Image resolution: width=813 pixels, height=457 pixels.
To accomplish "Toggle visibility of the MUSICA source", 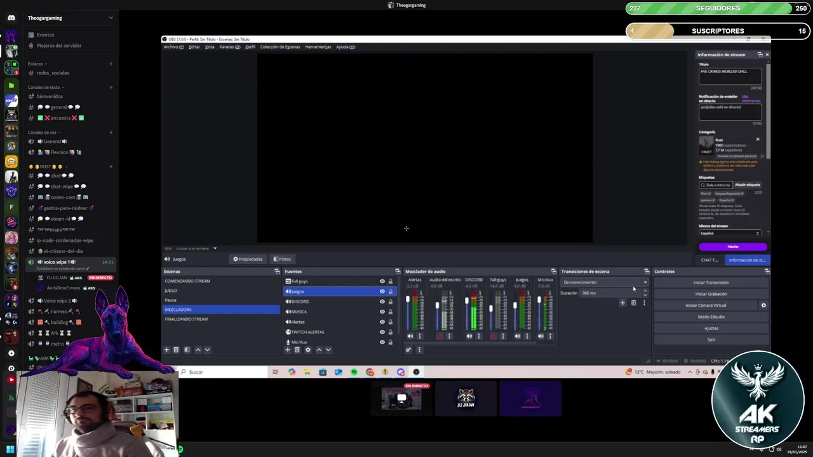I will click(382, 312).
